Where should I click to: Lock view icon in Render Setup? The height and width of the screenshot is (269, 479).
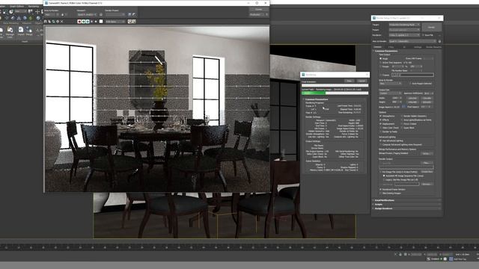click(x=439, y=41)
